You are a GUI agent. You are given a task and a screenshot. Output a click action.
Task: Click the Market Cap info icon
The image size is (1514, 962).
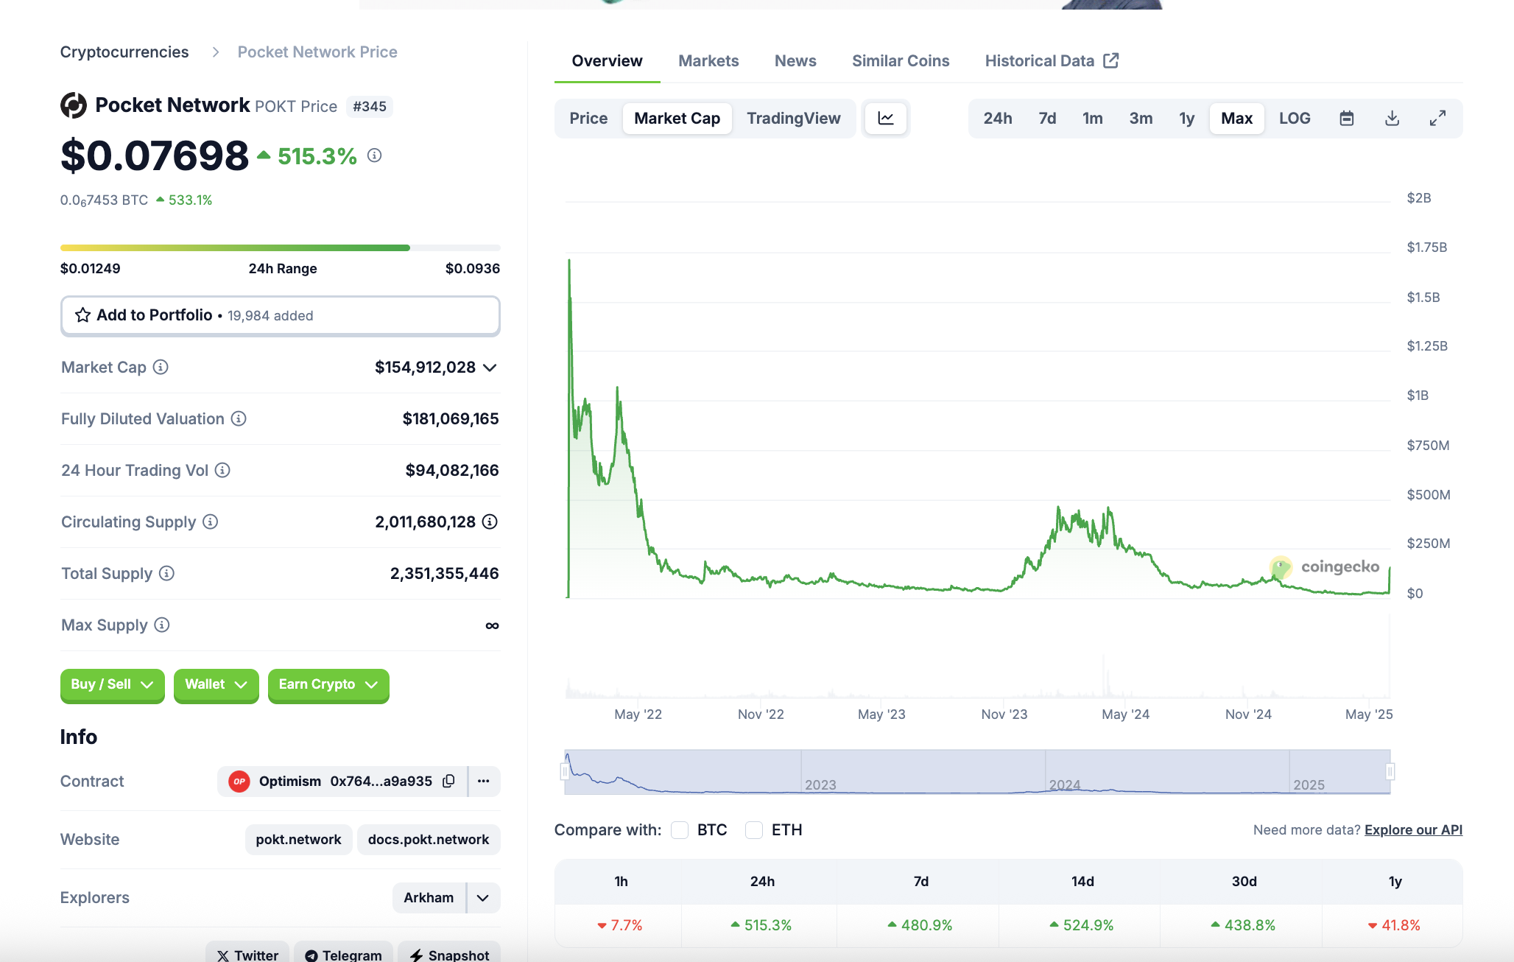click(161, 367)
